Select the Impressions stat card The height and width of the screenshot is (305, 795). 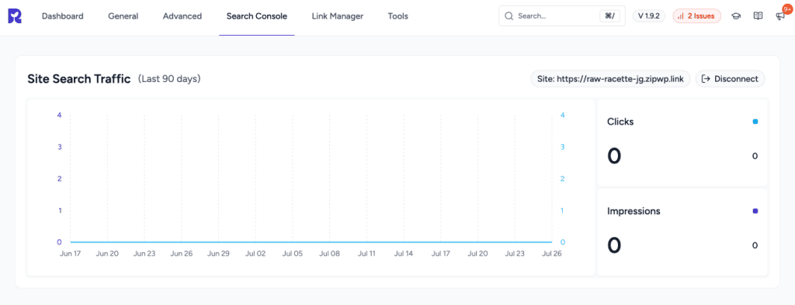(x=682, y=232)
